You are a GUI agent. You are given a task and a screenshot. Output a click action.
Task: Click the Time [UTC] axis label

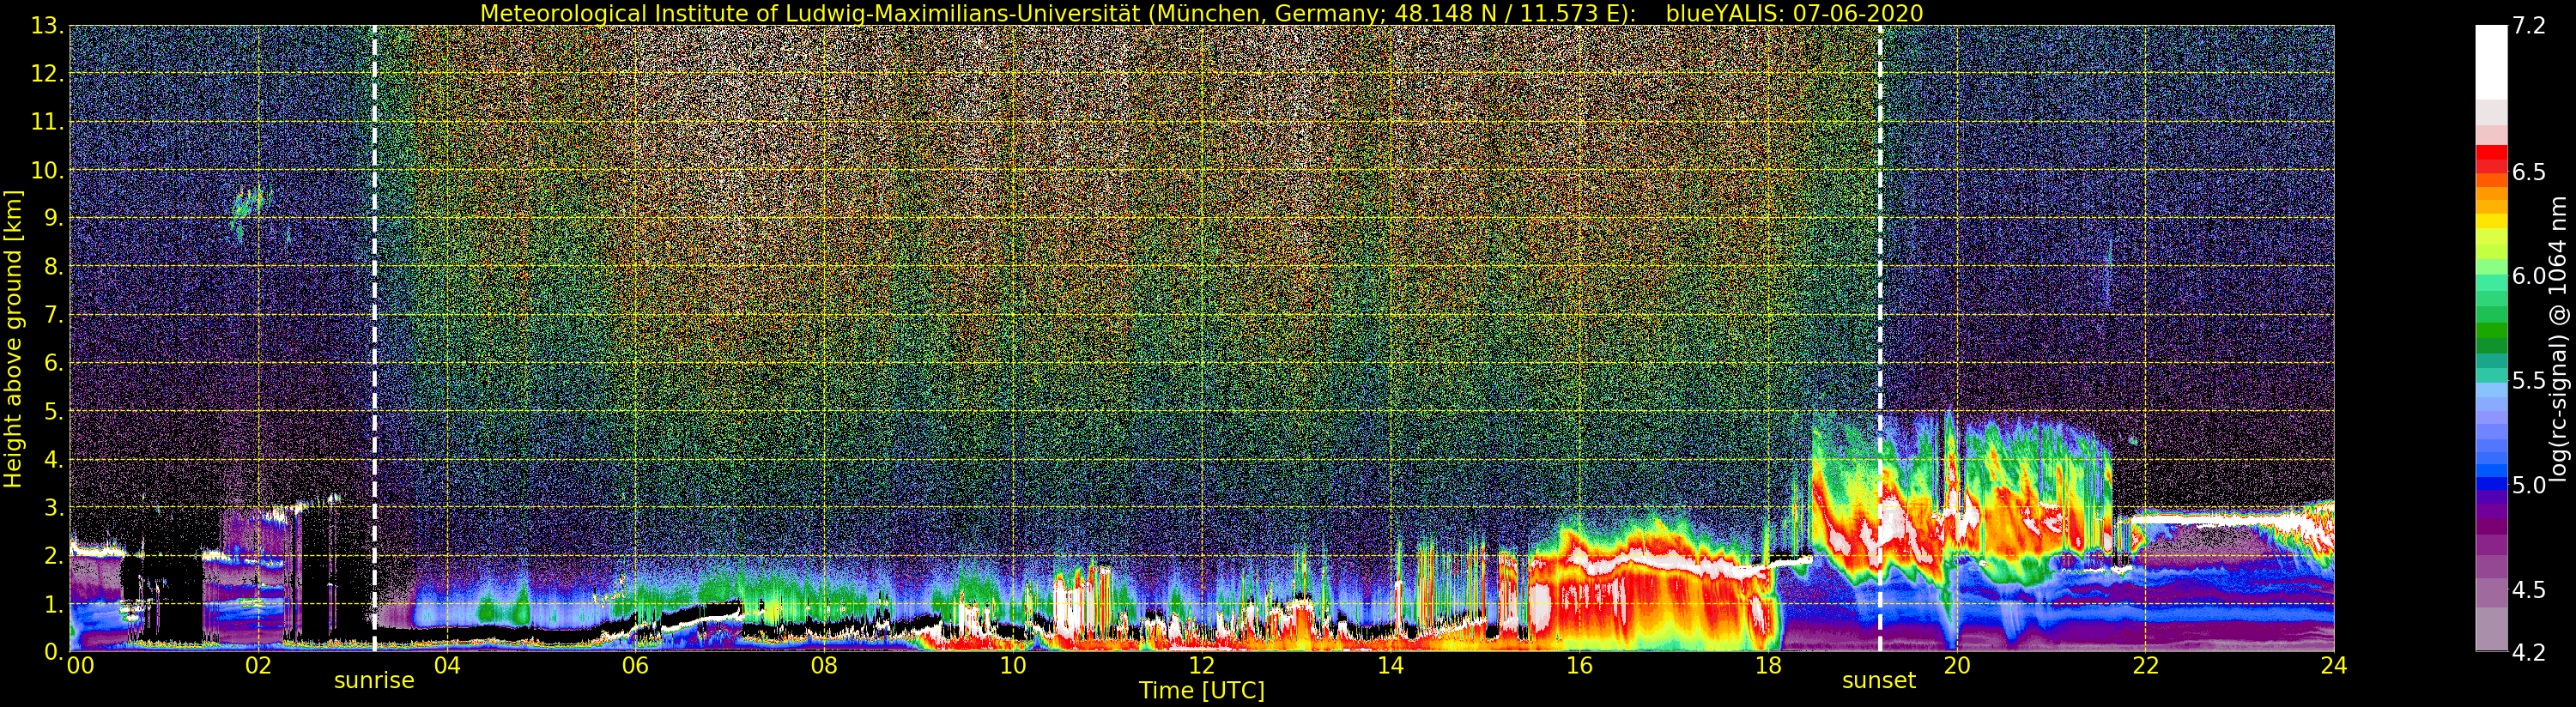pos(1201,691)
